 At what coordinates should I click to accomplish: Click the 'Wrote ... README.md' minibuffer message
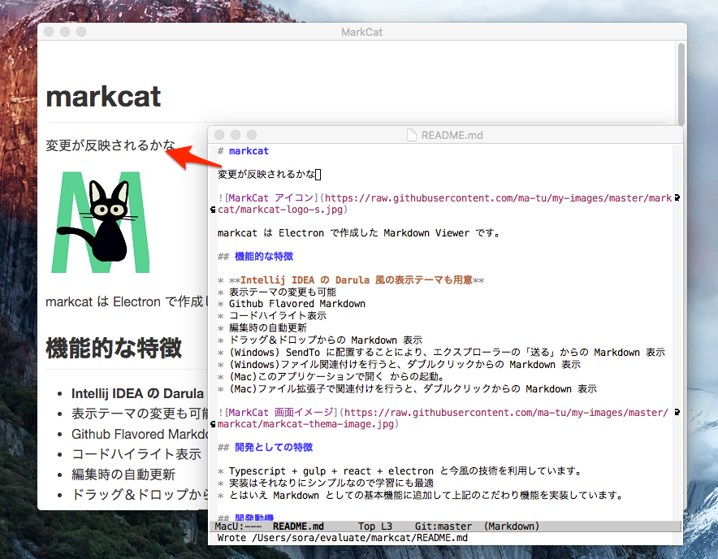(x=341, y=538)
